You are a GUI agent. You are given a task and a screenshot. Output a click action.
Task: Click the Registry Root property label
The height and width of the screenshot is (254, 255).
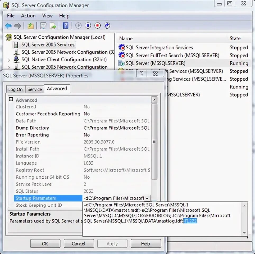point(30,170)
